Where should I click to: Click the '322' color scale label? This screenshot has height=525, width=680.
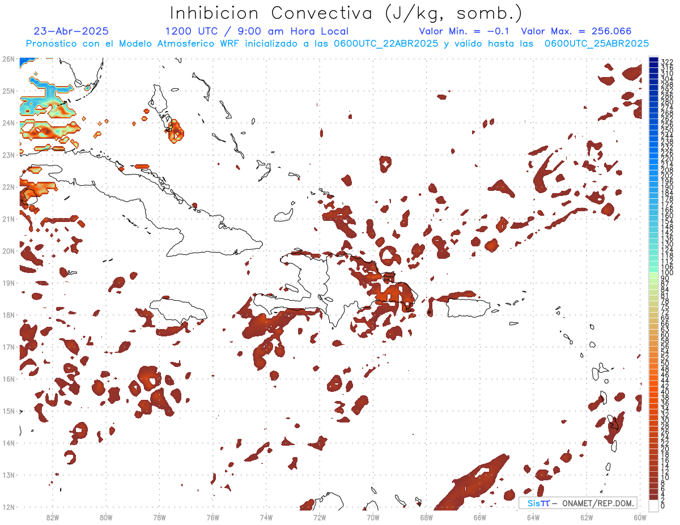point(666,62)
